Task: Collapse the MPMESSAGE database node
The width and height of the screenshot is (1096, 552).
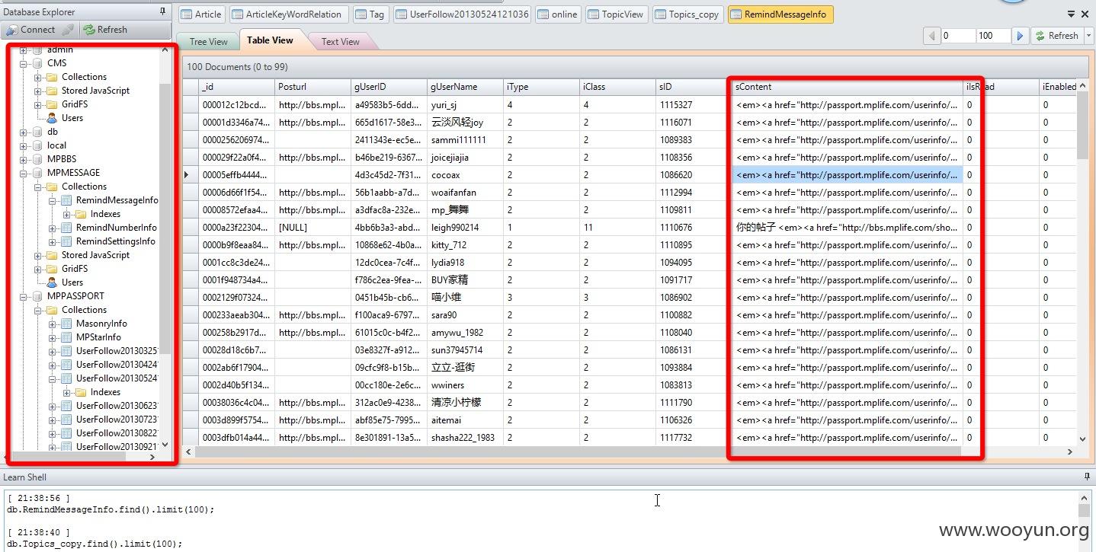Action: 24,173
